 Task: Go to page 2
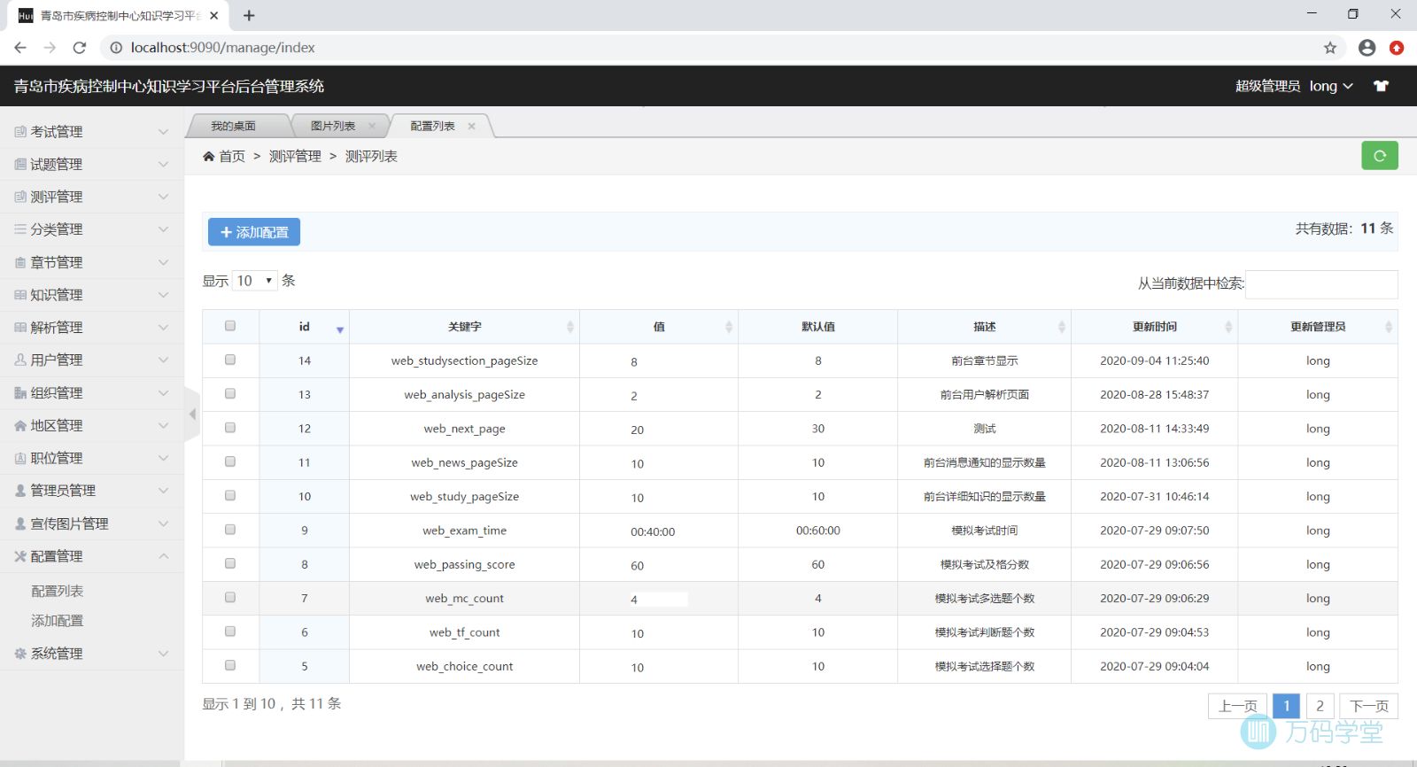coord(1320,706)
